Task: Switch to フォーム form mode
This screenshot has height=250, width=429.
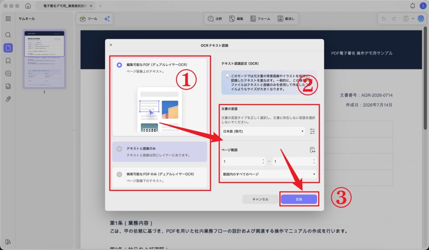Action: point(261,18)
